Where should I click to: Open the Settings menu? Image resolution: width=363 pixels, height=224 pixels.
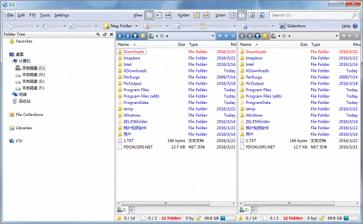pos(62,15)
